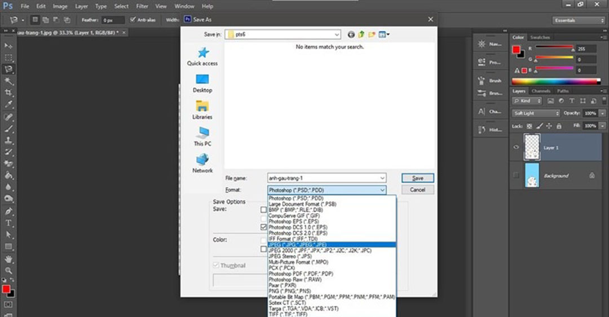Select the Horizontal Type tool
Image resolution: width=609 pixels, height=317 pixels.
8,223
